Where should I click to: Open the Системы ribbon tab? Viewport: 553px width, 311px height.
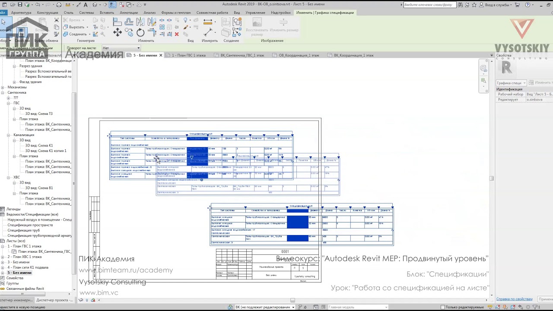86,13
